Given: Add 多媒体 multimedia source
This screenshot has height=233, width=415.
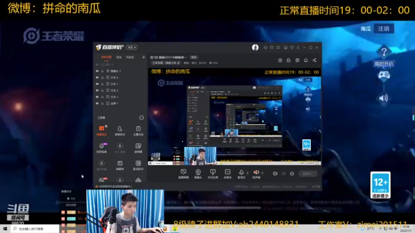Looking at the screenshot, I should (x=228, y=174).
